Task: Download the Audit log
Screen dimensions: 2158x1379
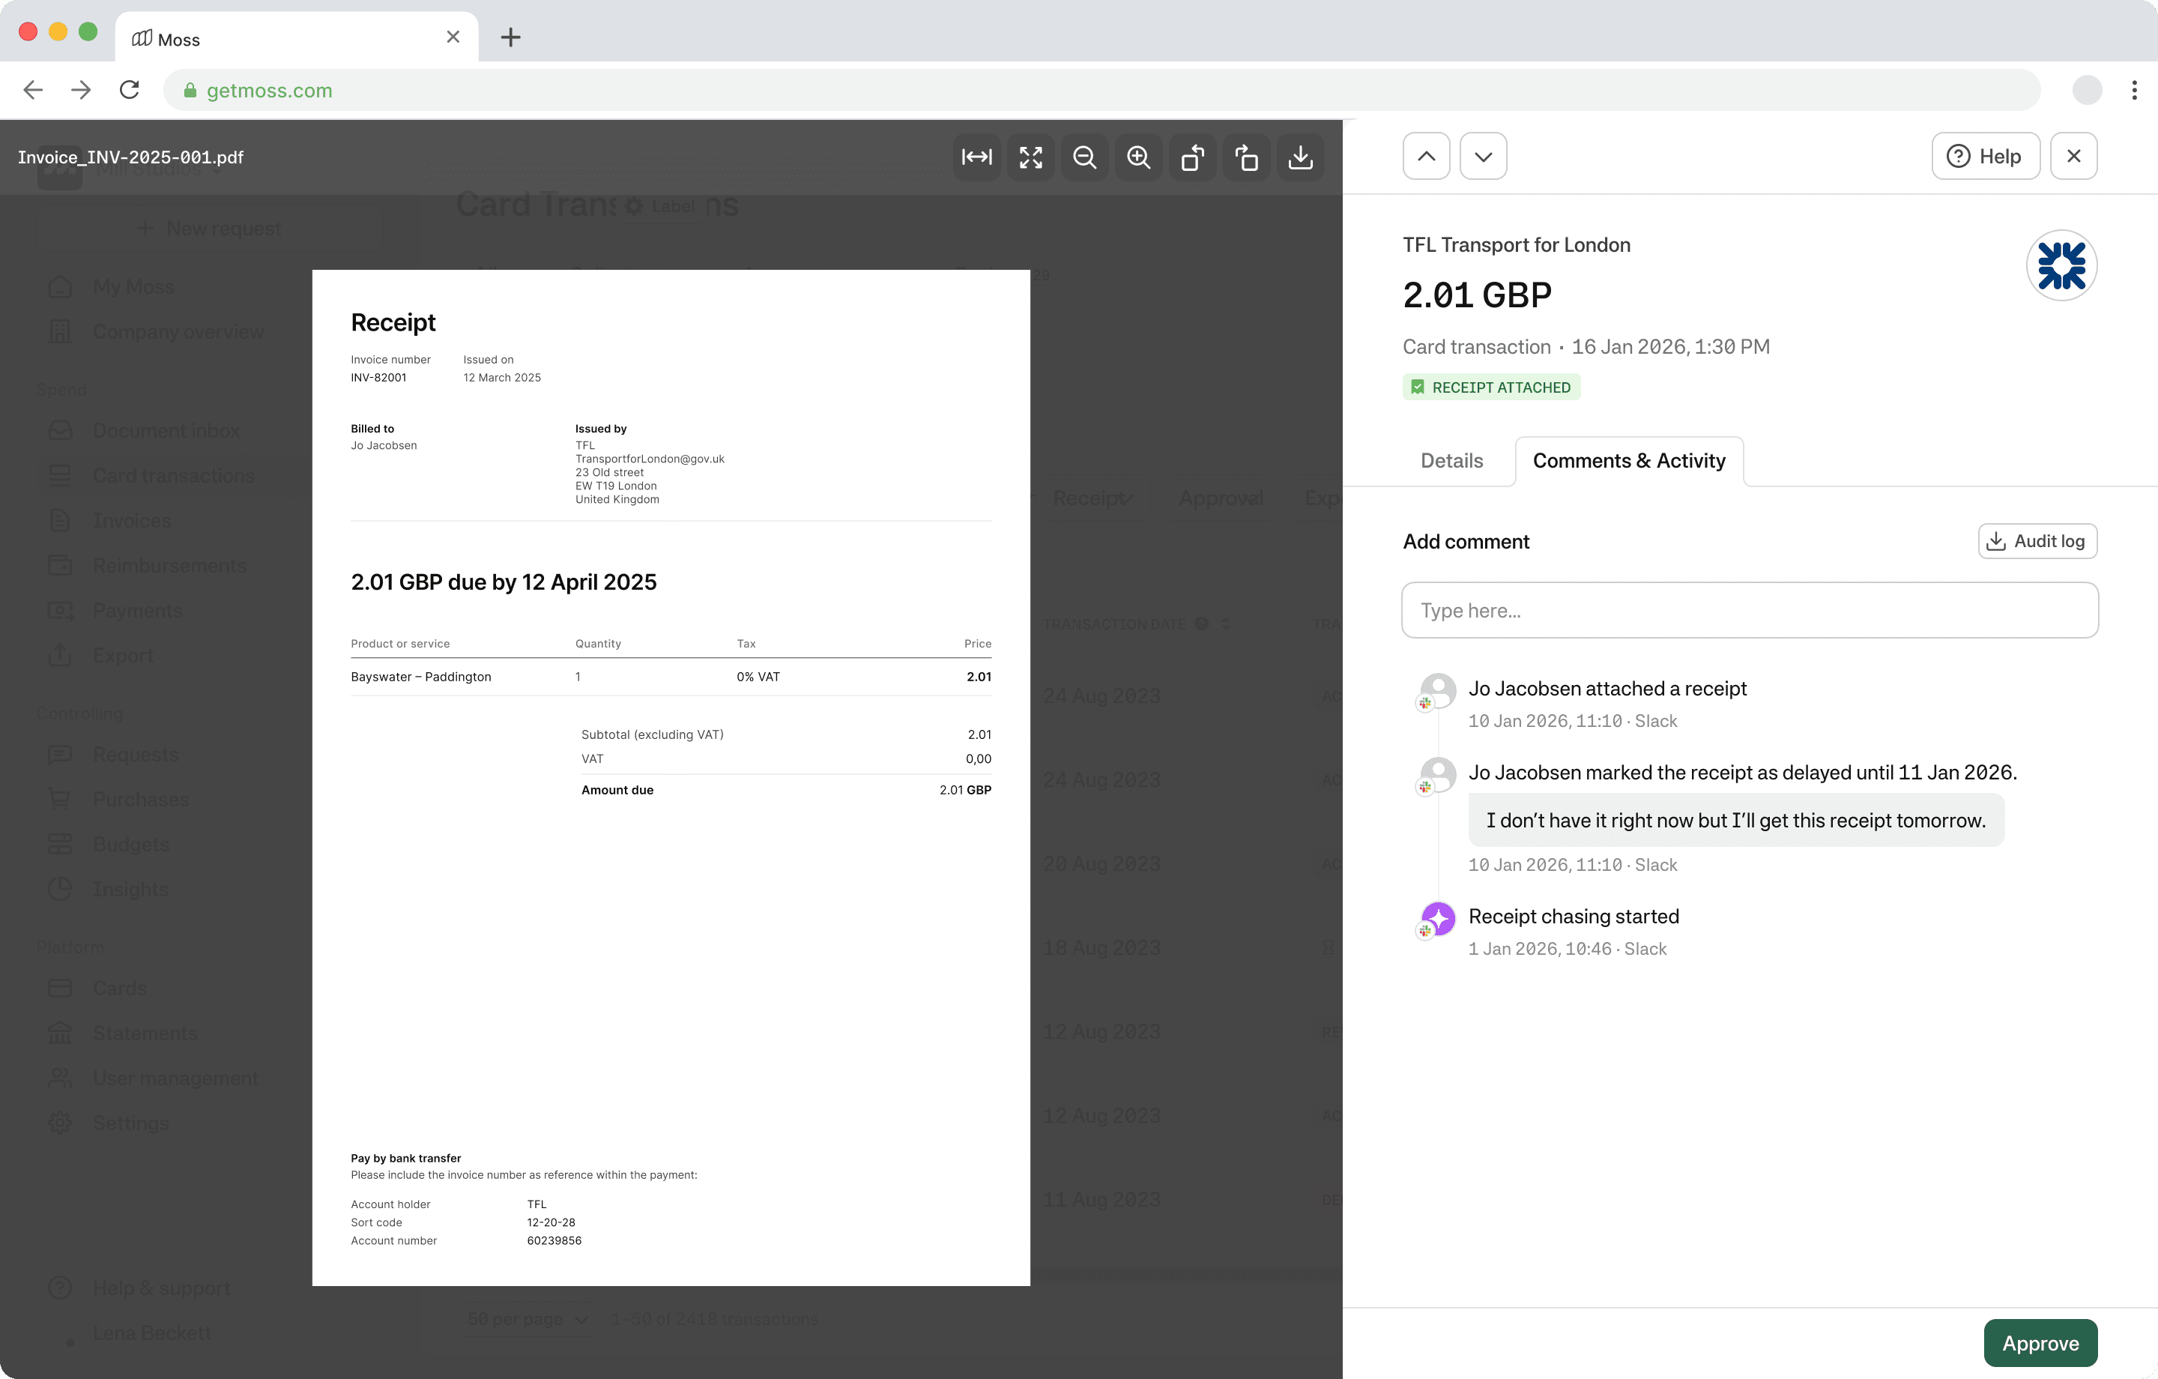Action: tap(2036, 540)
